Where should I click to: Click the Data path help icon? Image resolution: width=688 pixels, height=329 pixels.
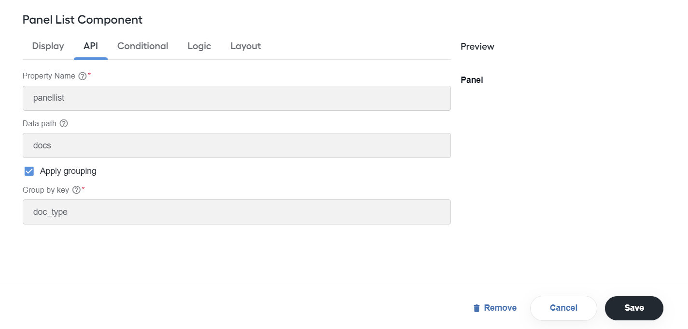tap(64, 123)
